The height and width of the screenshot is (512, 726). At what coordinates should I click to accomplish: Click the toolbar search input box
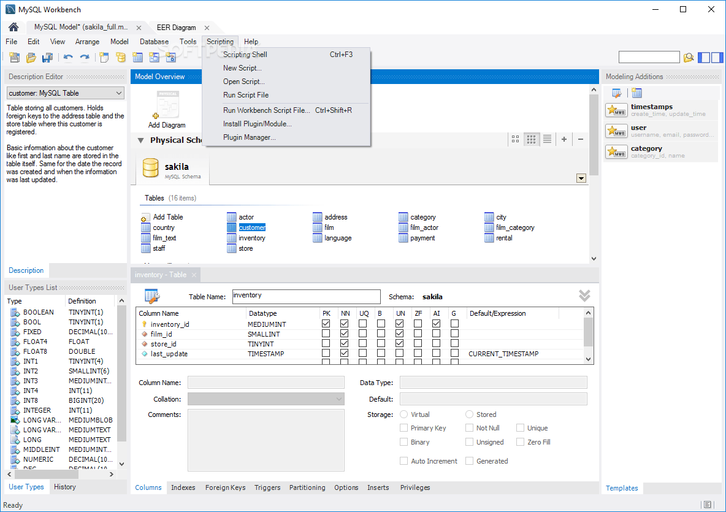point(649,58)
